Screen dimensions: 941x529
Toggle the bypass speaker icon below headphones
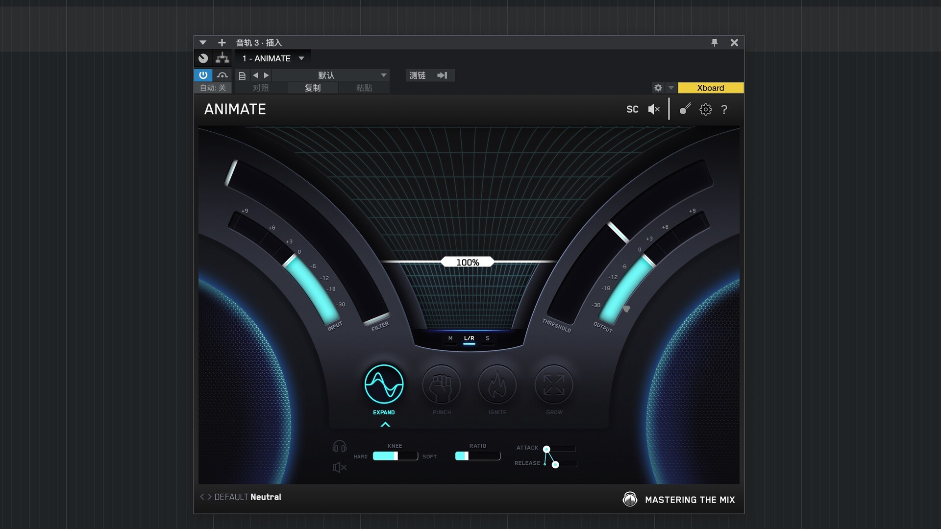click(339, 467)
